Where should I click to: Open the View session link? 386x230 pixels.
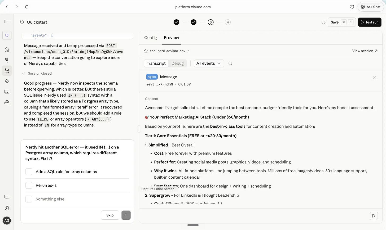pos(365,51)
